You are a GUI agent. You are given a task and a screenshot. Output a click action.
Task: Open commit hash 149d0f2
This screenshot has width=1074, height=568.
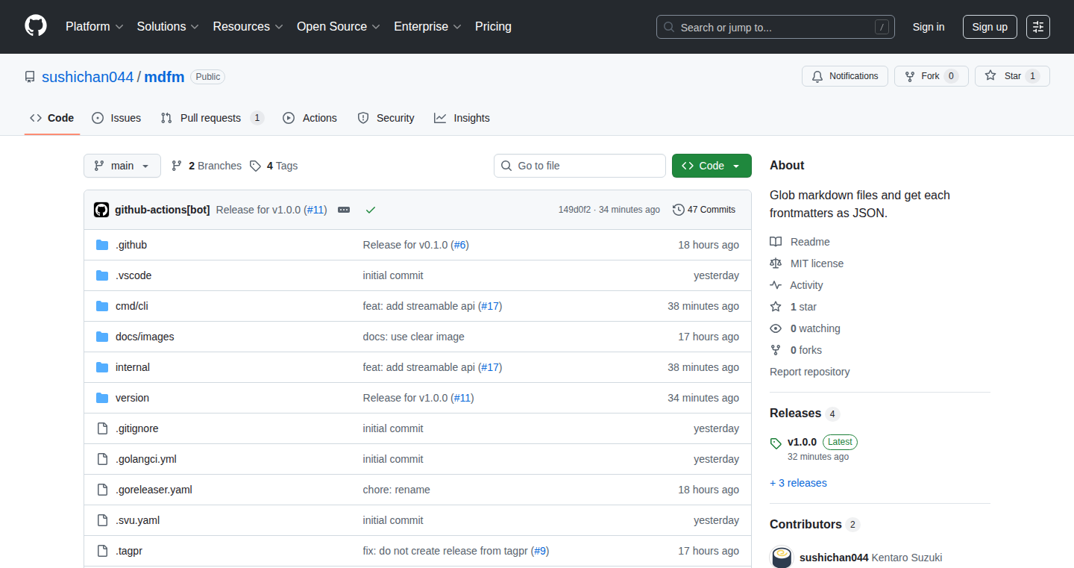574,210
